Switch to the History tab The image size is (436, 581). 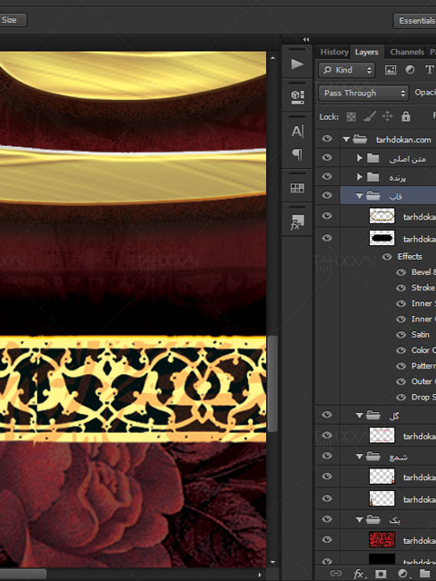(334, 52)
